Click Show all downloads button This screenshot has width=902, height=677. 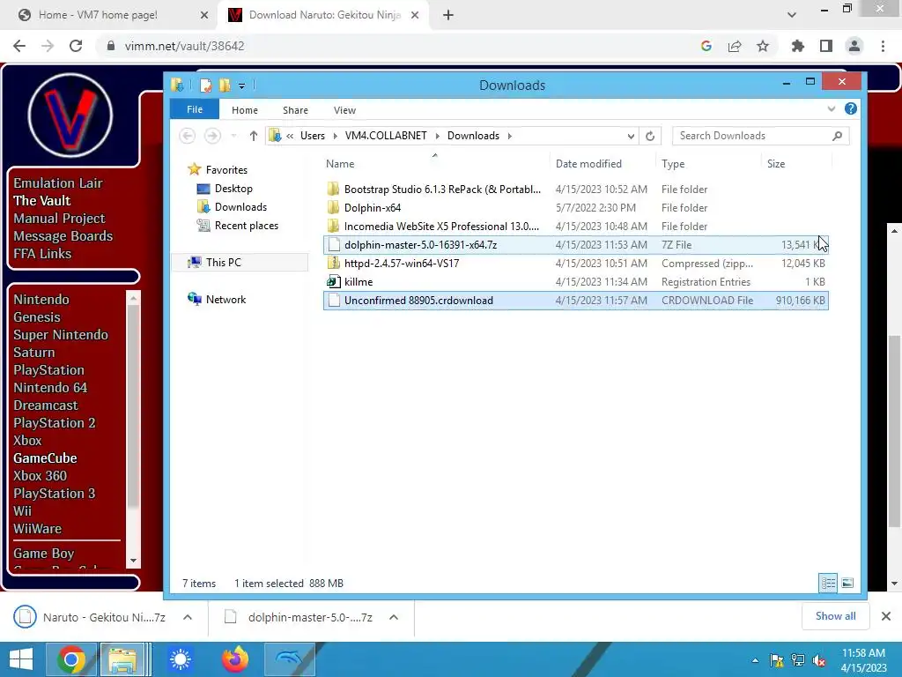click(x=835, y=616)
